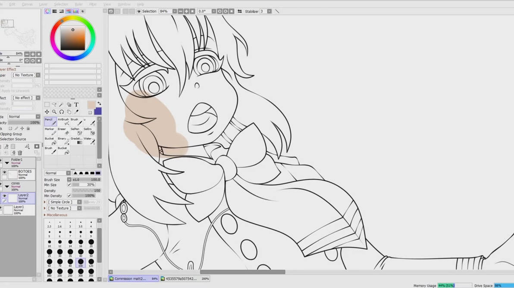Open the Selection menu

click(x=61, y=4)
